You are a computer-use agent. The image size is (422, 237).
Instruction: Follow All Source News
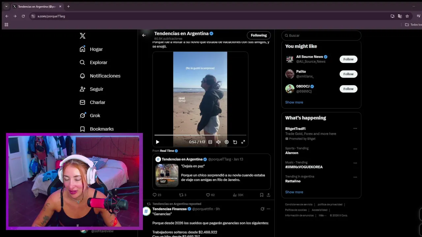[348, 59]
